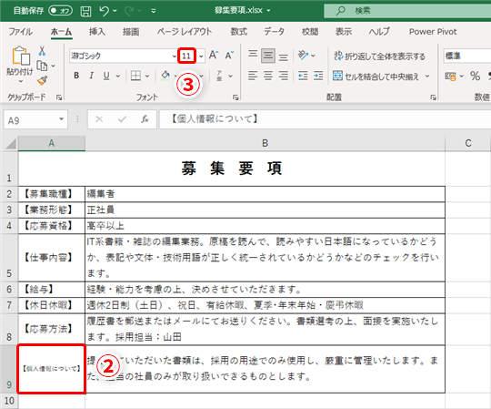491x409 pixels.
Task: Click the Percent style icon
Action: (x=475, y=76)
